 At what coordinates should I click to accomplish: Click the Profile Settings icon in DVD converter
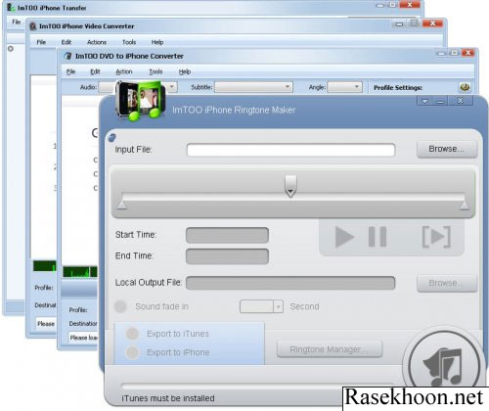[465, 87]
